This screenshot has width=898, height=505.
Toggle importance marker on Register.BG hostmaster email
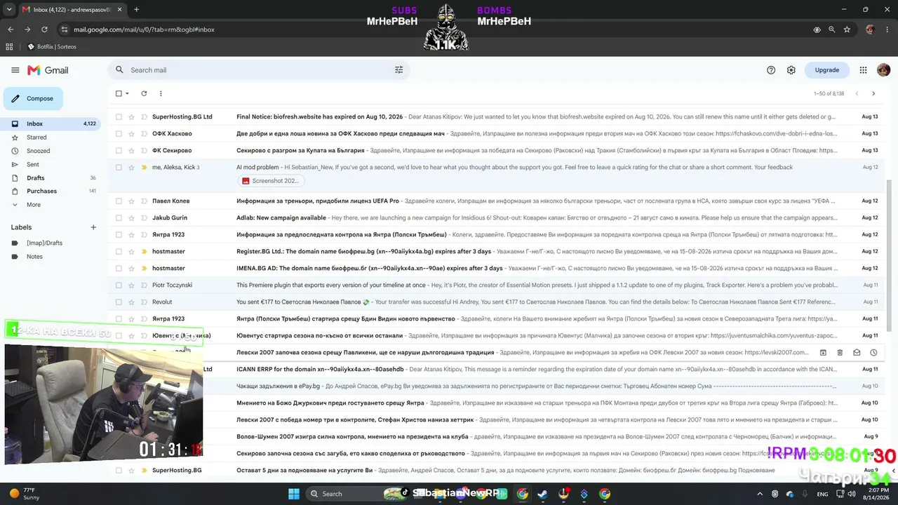[x=144, y=252]
